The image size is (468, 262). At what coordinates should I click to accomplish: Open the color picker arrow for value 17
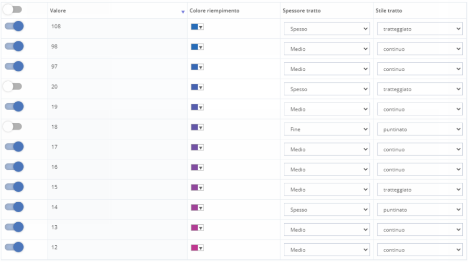point(201,148)
